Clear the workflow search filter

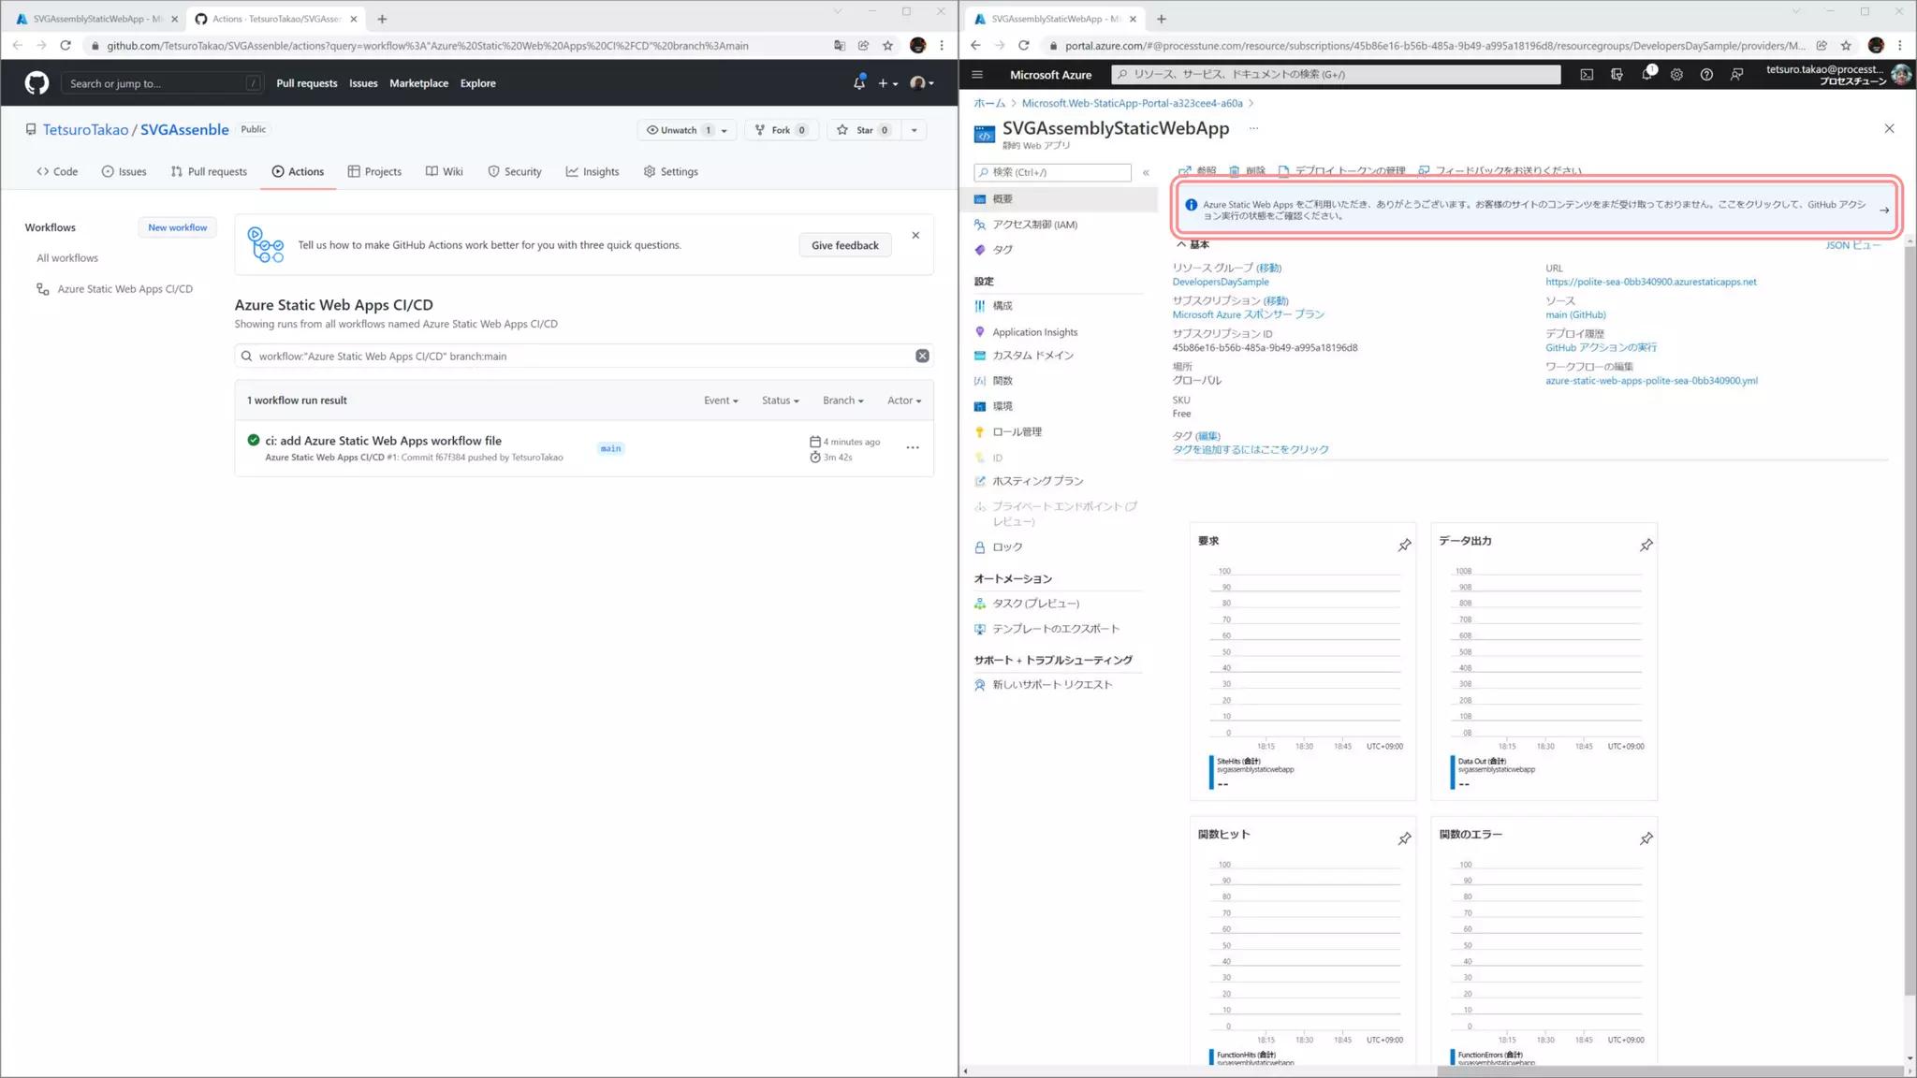[x=922, y=356]
